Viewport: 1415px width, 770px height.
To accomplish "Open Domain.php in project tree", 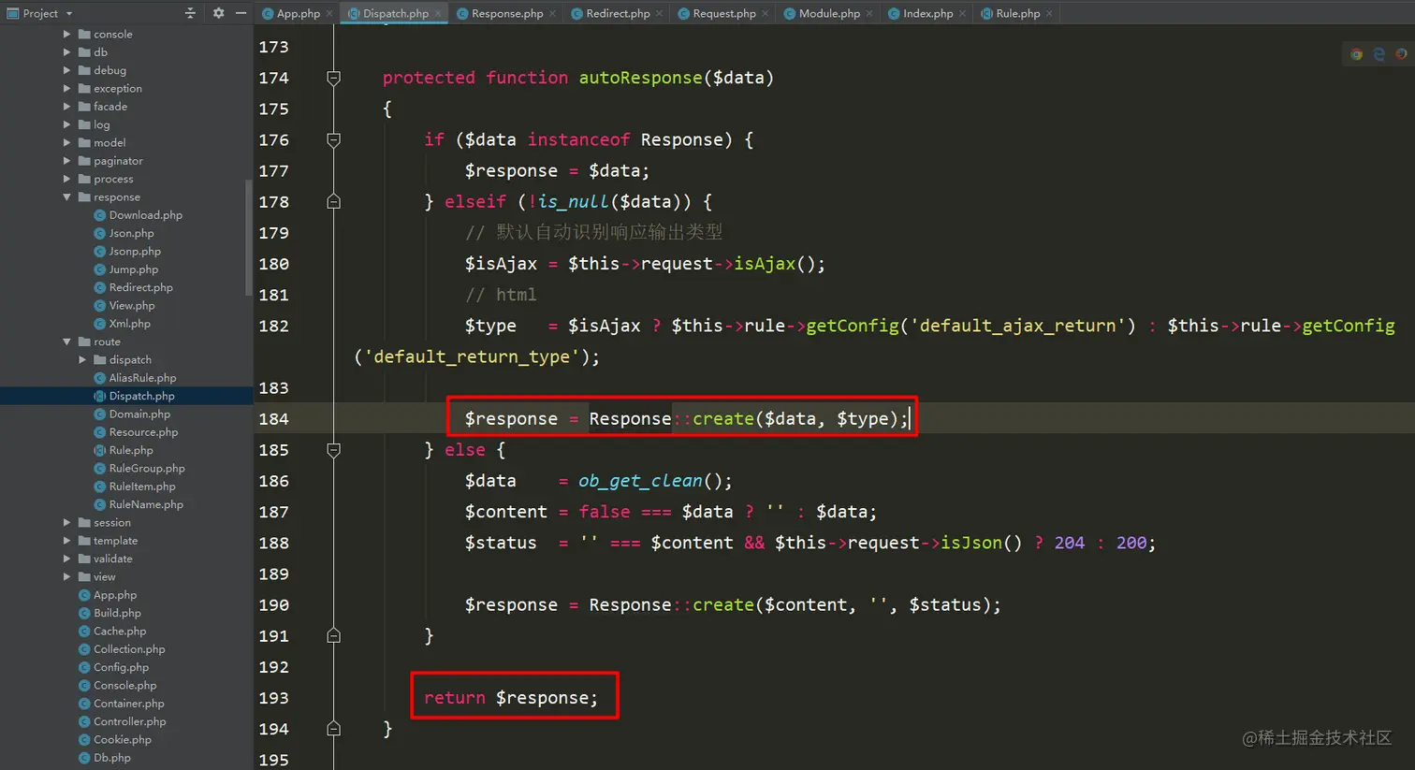I will coord(132,414).
